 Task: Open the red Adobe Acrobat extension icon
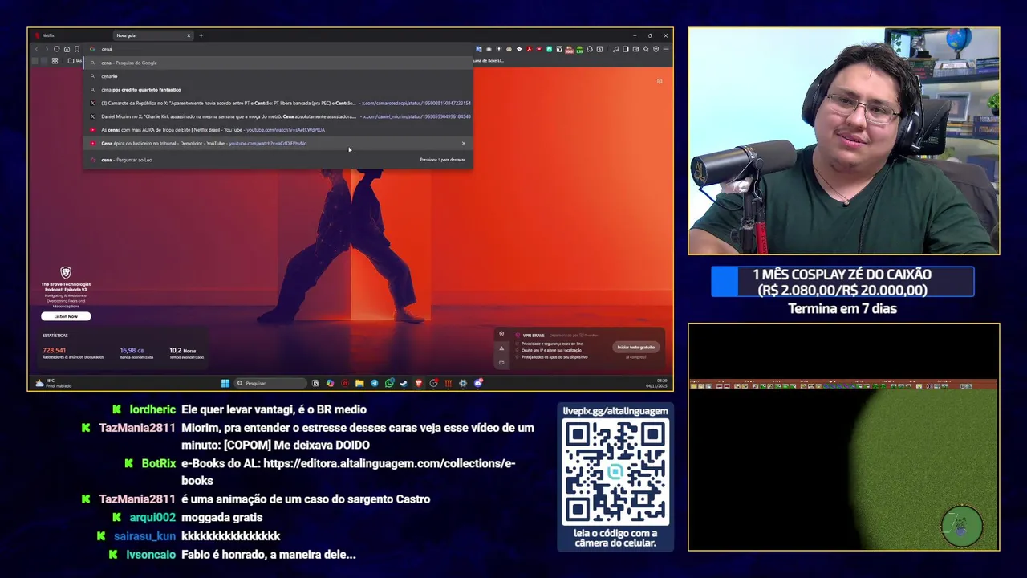tap(530, 49)
